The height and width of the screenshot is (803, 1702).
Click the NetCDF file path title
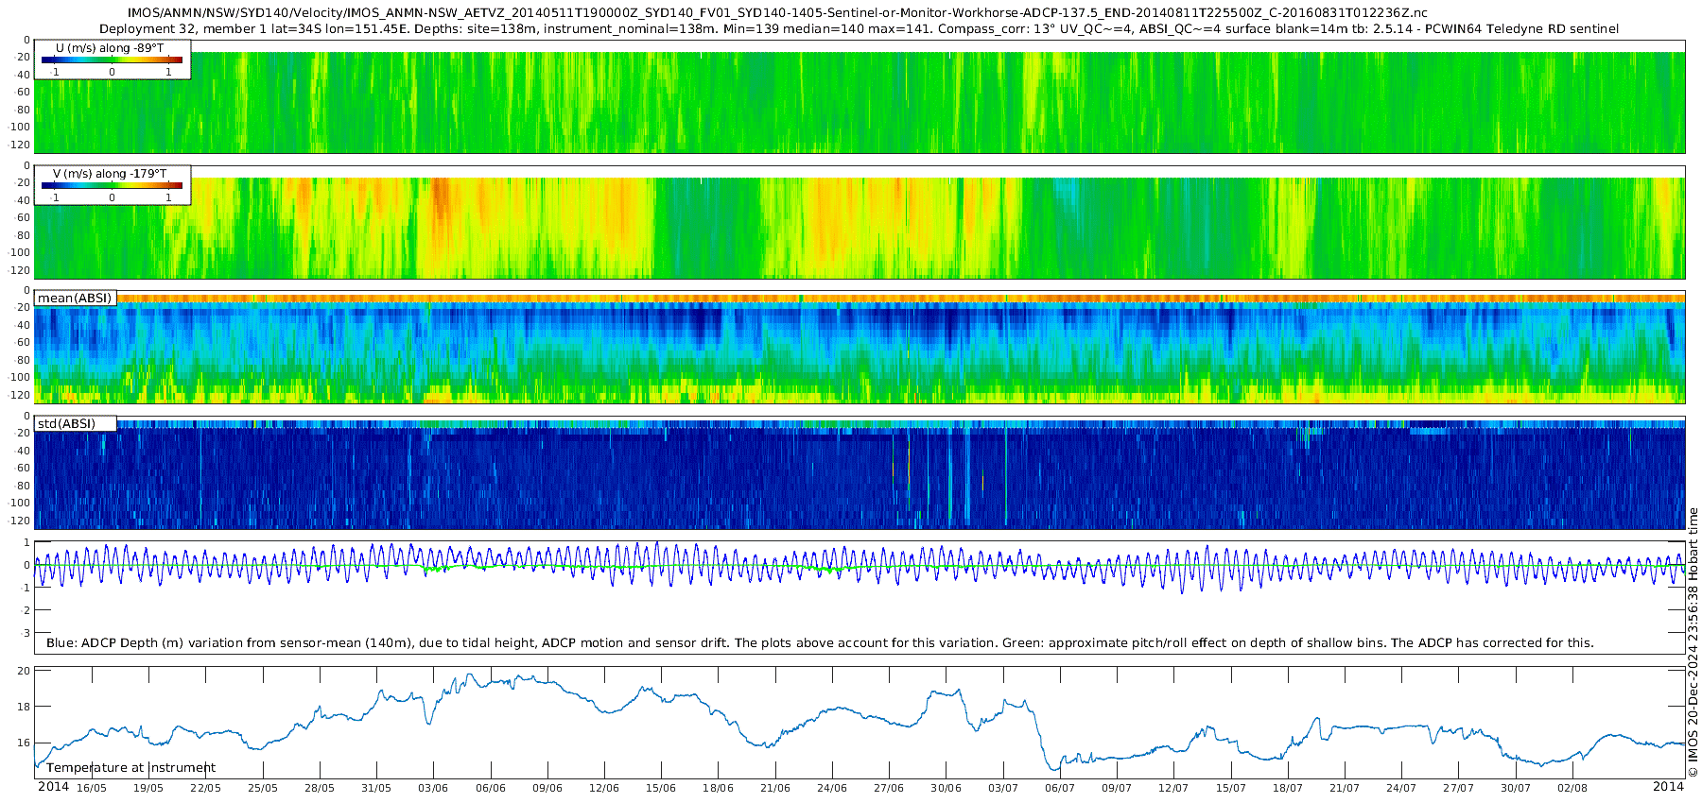[777, 13]
